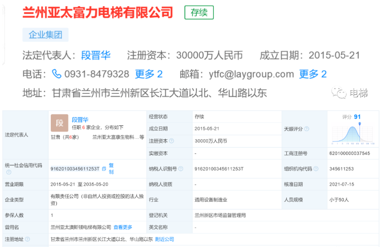This screenshot has width=380, height=247.
Task: Click help icon beside 纳税人识别号
Action: click(x=181, y=168)
